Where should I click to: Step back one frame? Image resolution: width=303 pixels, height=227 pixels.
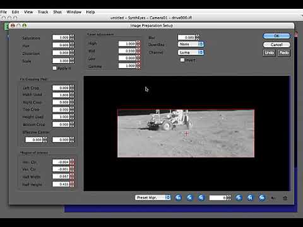tap(201, 198)
